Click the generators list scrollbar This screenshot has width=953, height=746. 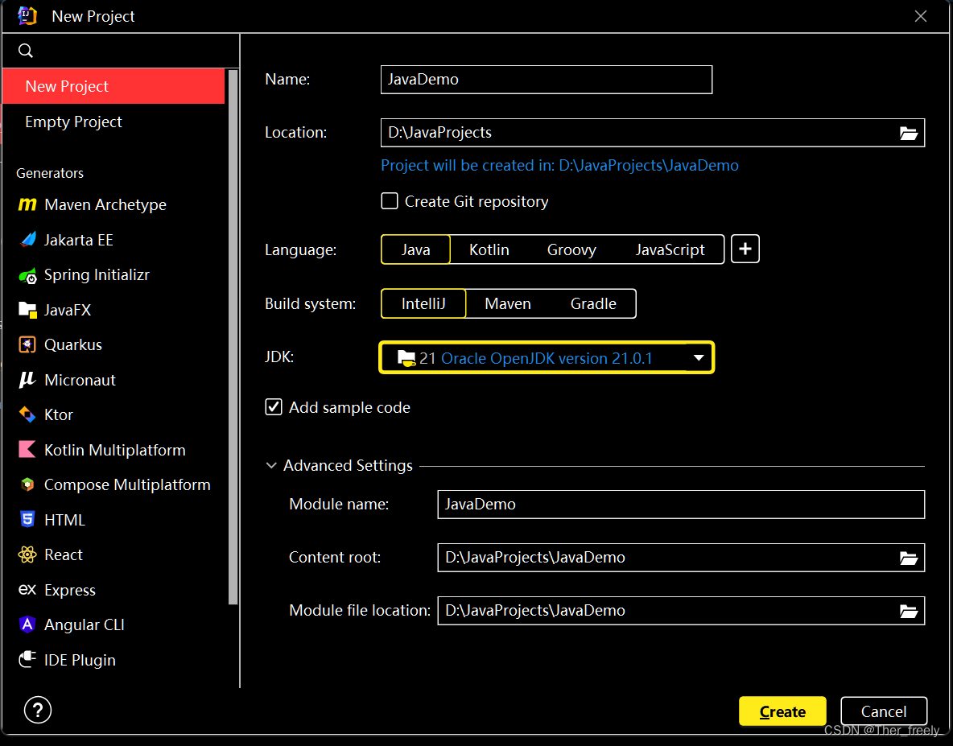coord(233,337)
